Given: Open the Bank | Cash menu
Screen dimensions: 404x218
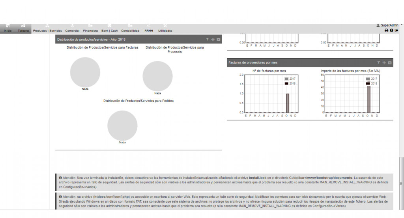Looking at the screenshot, I should (x=110, y=28).
